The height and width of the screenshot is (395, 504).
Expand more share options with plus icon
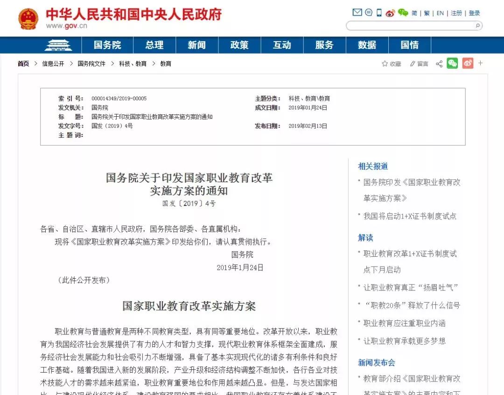[x=481, y=63]
